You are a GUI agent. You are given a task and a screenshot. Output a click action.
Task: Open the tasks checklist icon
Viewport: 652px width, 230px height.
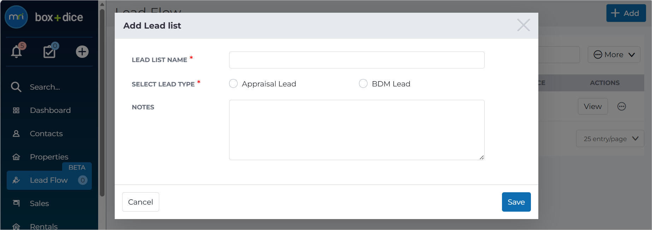pyautogui.click(x=49, y=52)
